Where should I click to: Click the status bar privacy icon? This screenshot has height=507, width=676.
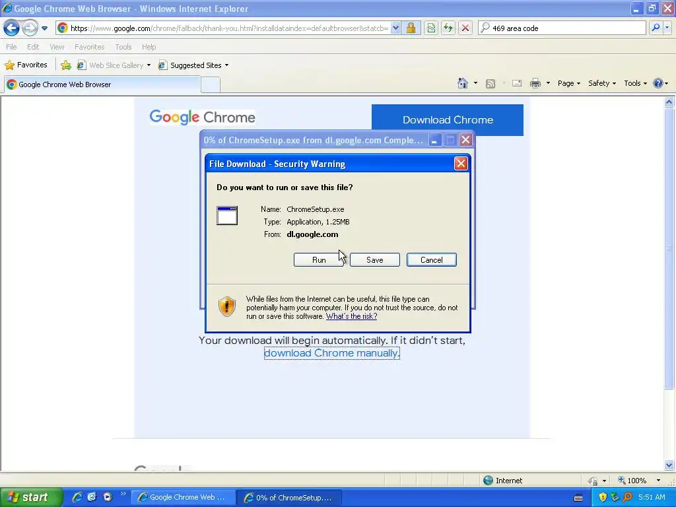(593, 481)
